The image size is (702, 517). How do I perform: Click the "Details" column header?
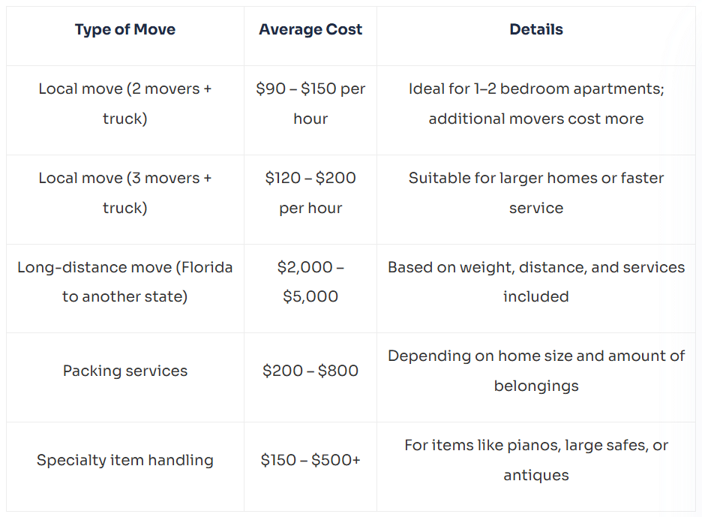pyautogui.click(x=536, y=29)
